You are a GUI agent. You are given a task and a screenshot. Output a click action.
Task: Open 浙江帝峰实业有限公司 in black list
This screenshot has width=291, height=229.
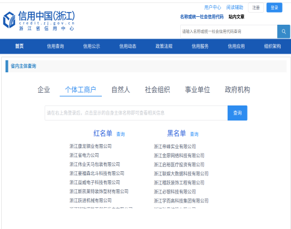pos(175,146)
